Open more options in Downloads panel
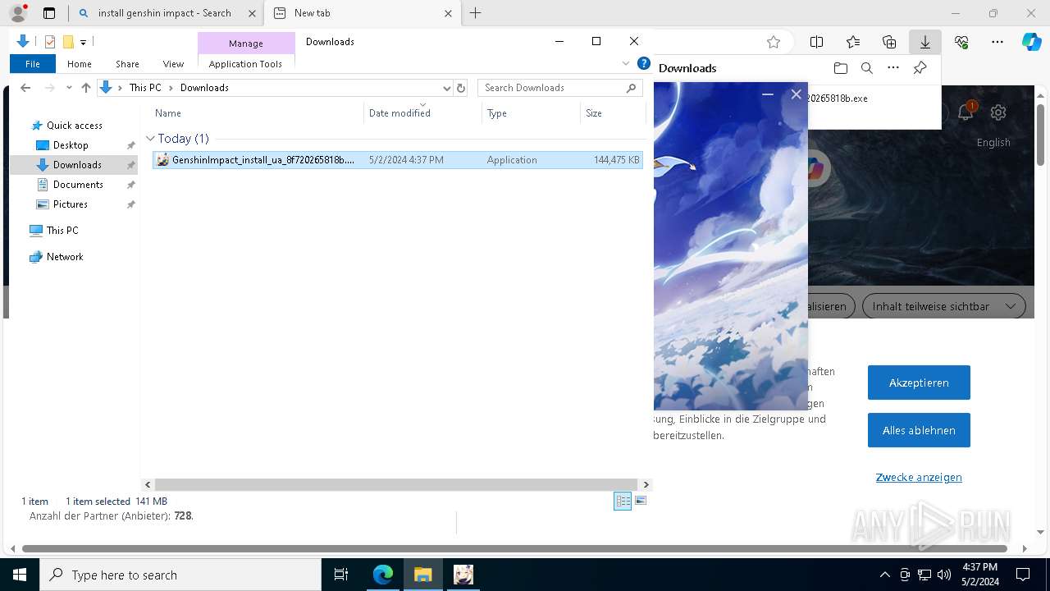 (x=893, y=68)
